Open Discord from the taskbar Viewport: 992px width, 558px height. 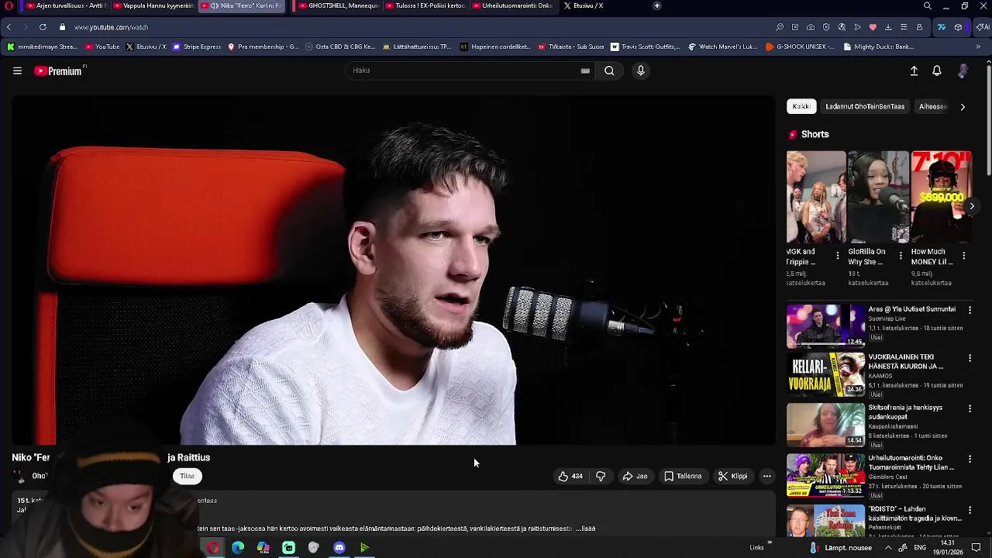[339, 548]
